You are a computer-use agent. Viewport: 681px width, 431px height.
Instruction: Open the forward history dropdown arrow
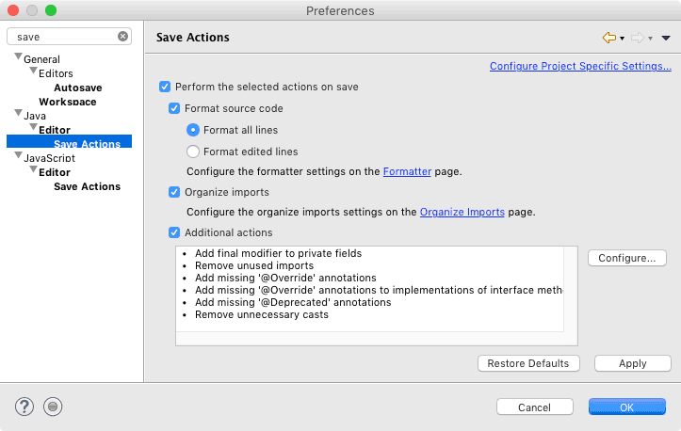(650, 39)
